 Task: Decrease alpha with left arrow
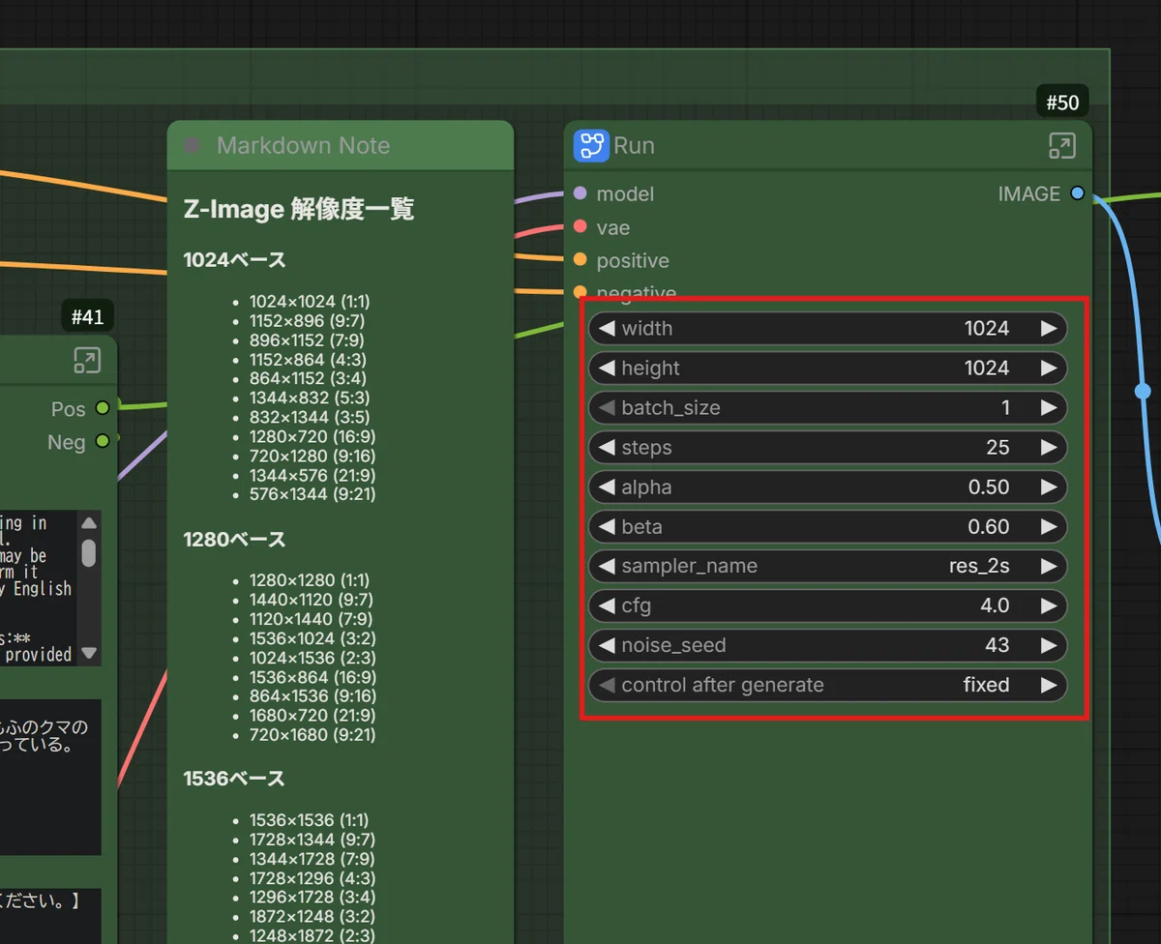606,487
